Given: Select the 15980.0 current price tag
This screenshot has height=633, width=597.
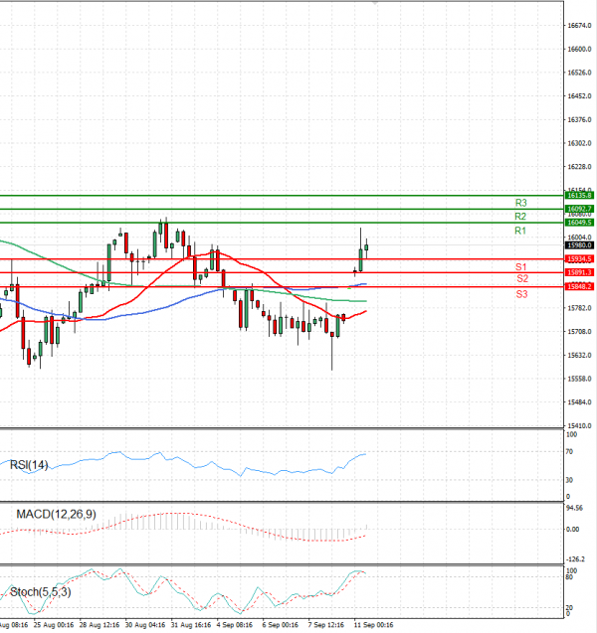Looking at the screenshot, I should click(580, 245).
